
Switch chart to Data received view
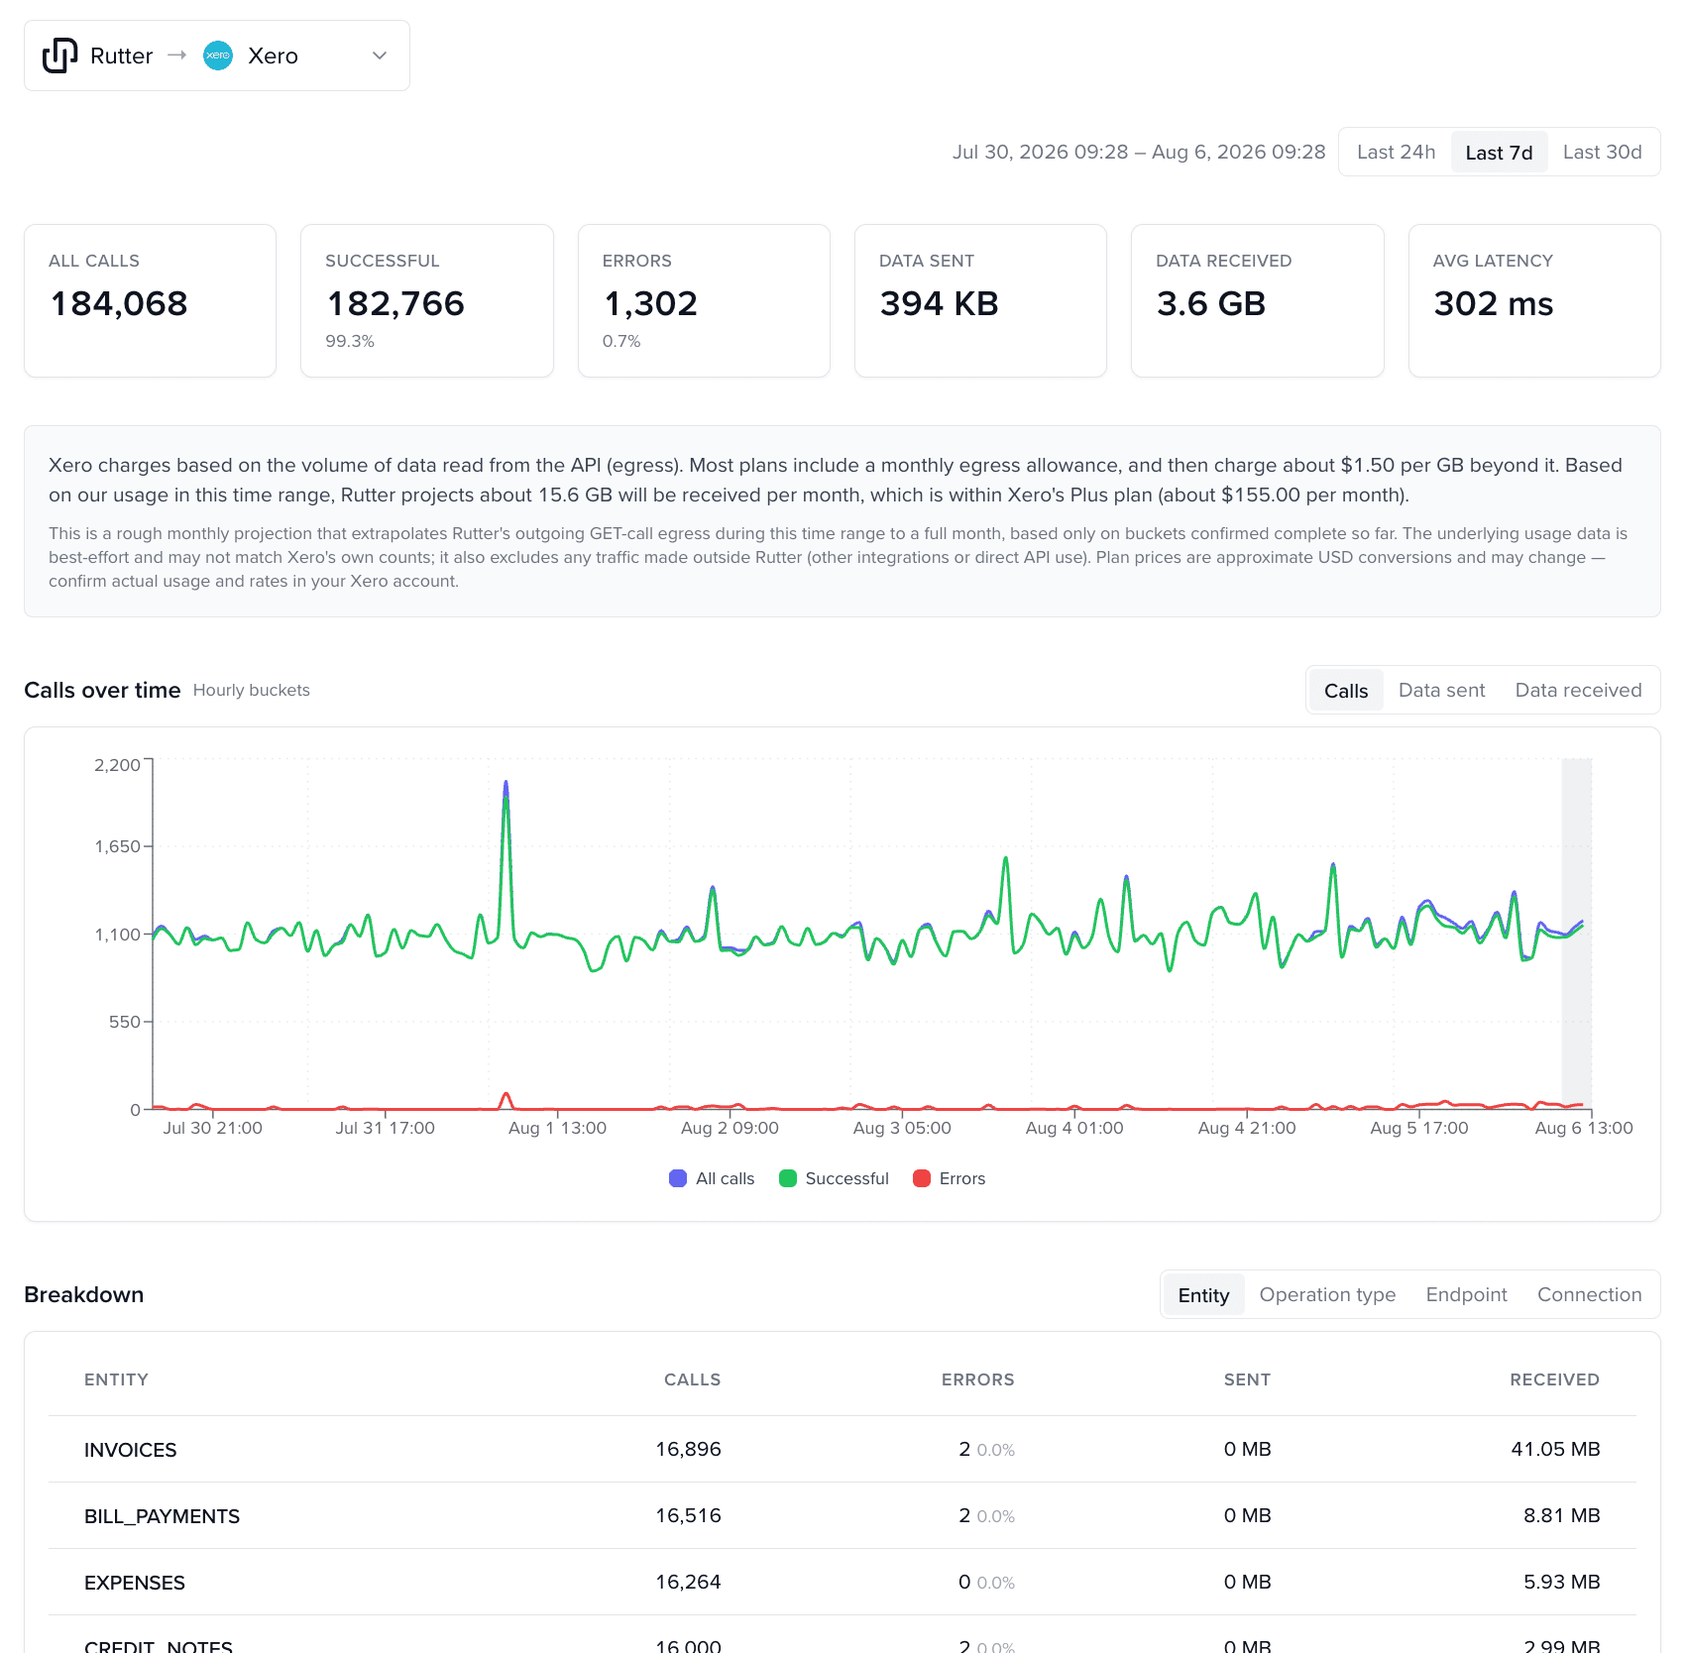tap(1578, 690)
